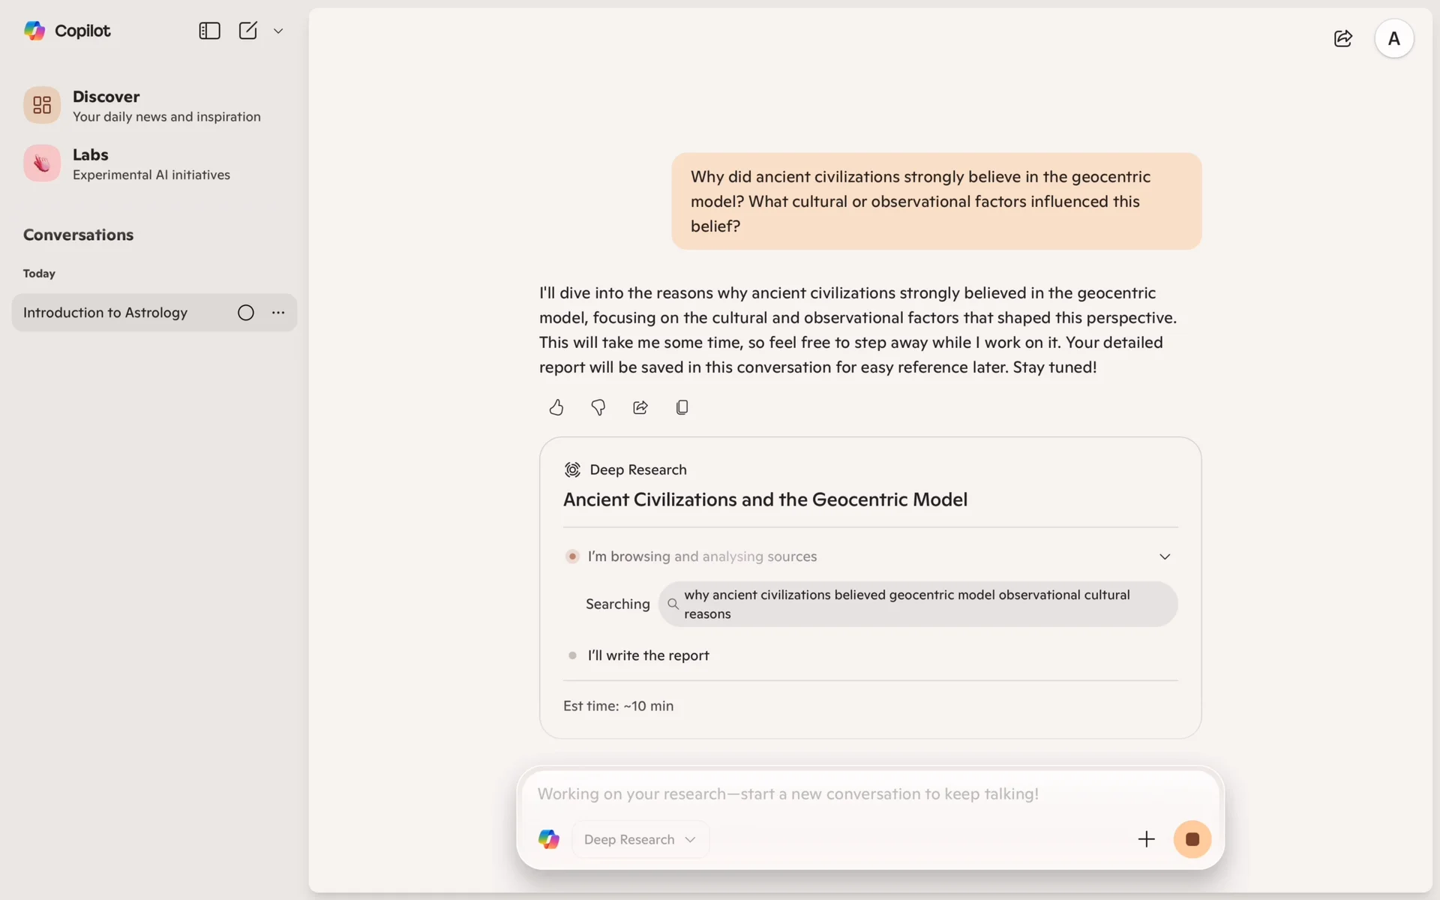Screen dimensions: 1440x900
Task: Open the dropdown arrow next to the new chat icon
Action: (278, 31)
